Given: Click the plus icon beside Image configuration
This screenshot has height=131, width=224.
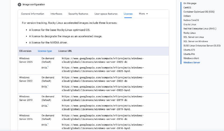Looking at the screenshot, I should pos(19,4).
